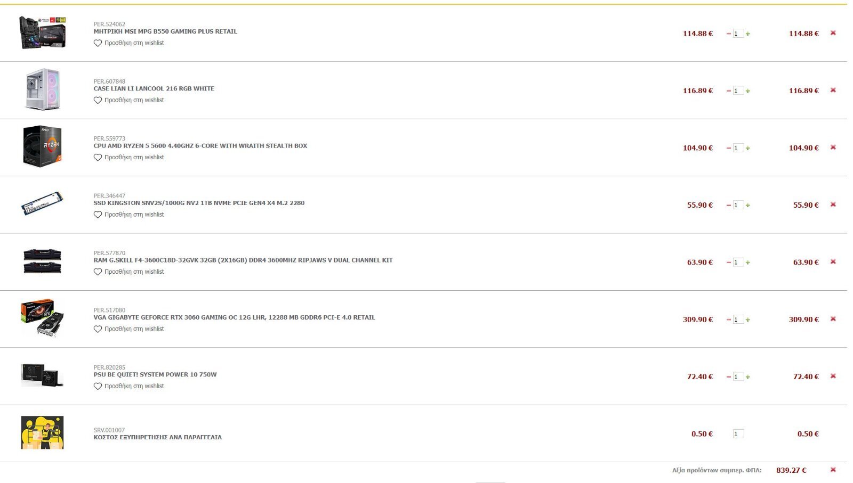Open CASE LIAN LI LANCOOL 216 RGB WHITE page
This screenshot has width=853, height=483.
[x=154, y=88]
